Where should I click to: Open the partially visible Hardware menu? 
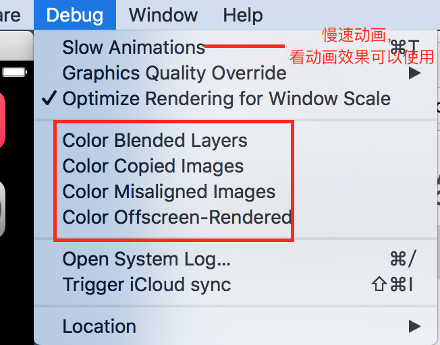(10, 14)
